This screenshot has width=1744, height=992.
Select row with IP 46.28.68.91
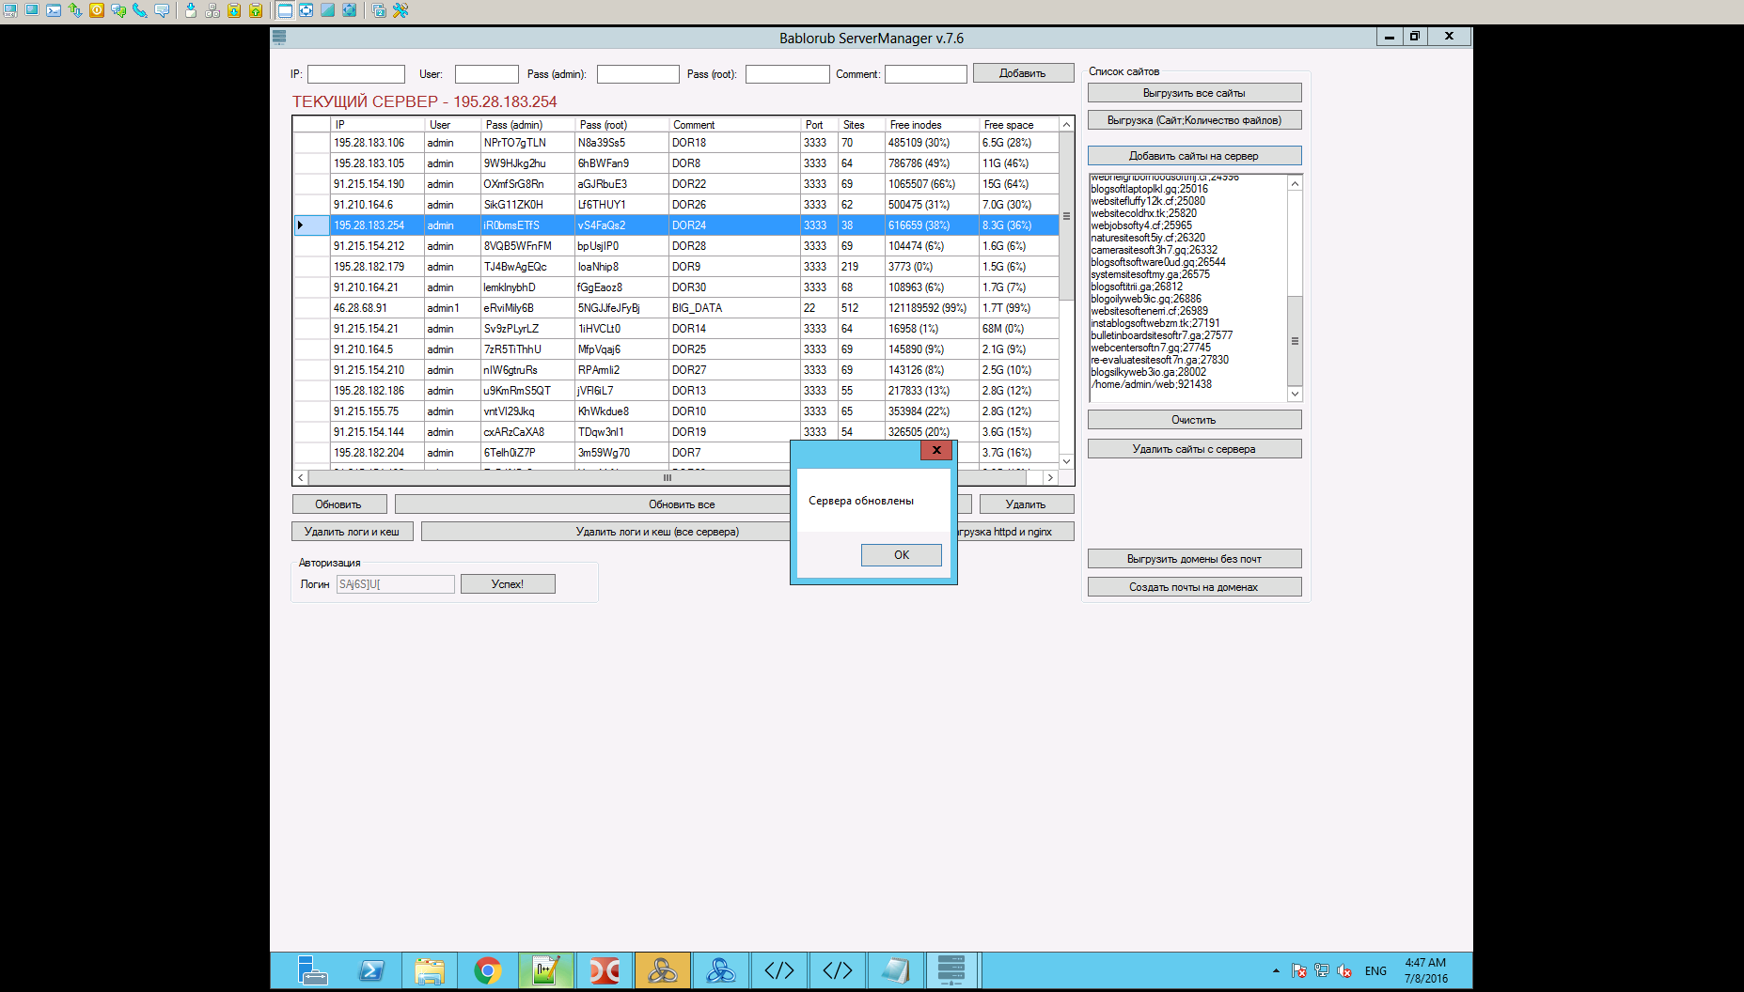pyautogui.click(x=676, y=308)
